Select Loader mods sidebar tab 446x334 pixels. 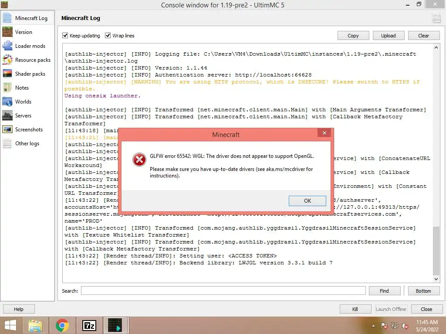[27, 46]
